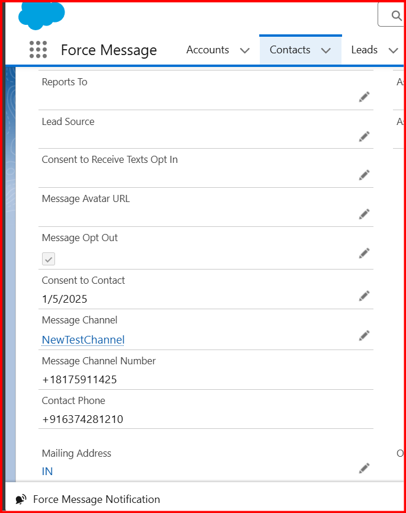Click edit pencil for Message Opt Out

click(x=364, y=253)
